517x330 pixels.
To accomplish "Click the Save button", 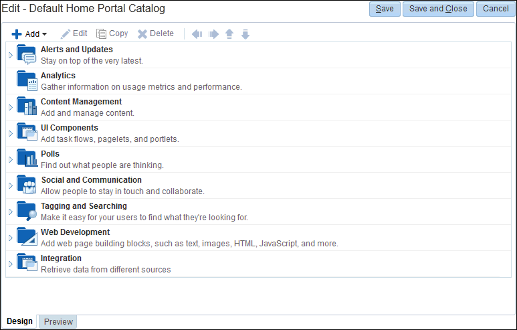I will point(385,9).
